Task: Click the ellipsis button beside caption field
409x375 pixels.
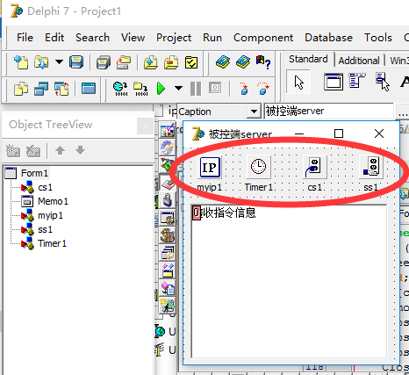Action: [x=403, y=112]
